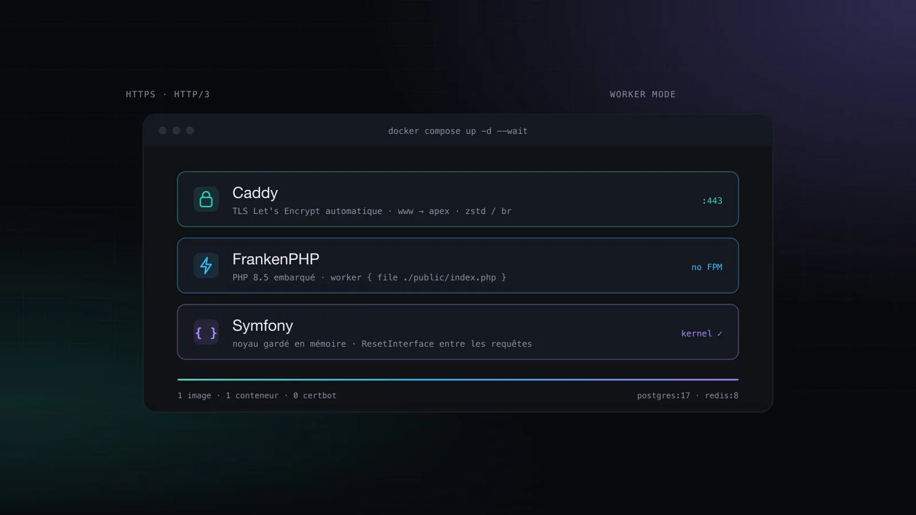Click the "1 image · 1 conteneur · 0 certbot" footer
Viewport: 916px width, 515px height.
tap(257, 395)
